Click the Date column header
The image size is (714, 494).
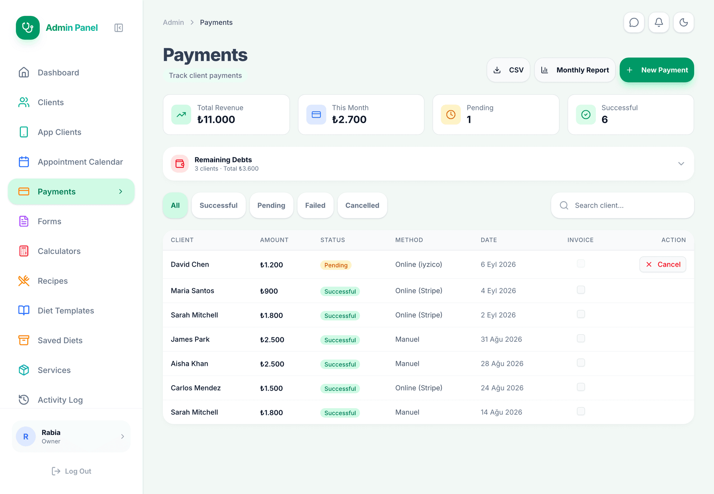(x=489, y=240)
